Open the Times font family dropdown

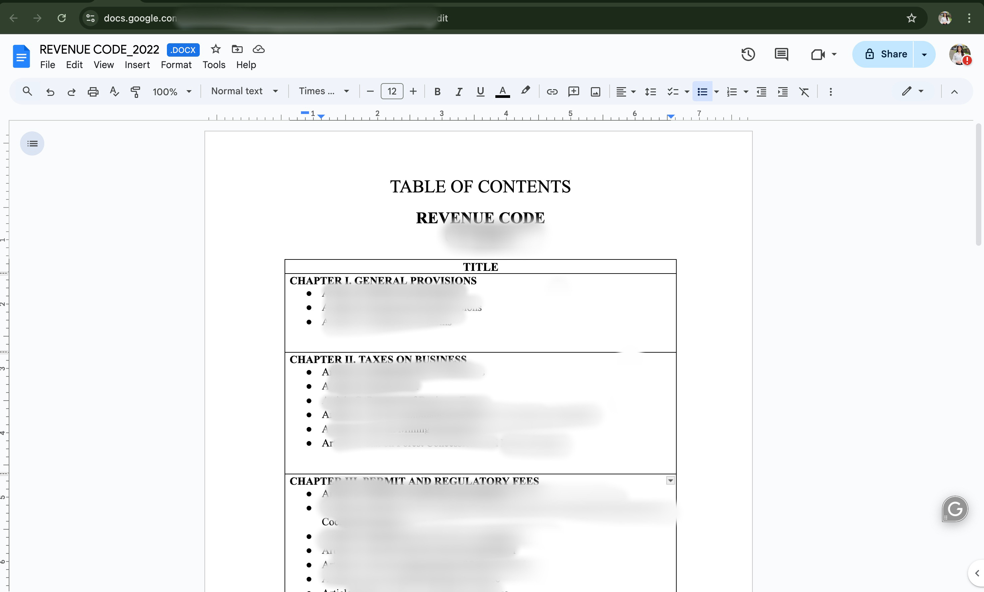(x=324, y=92)
